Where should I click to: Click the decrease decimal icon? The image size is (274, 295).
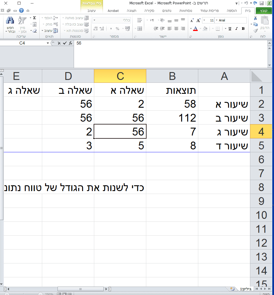tap(95, 29)
